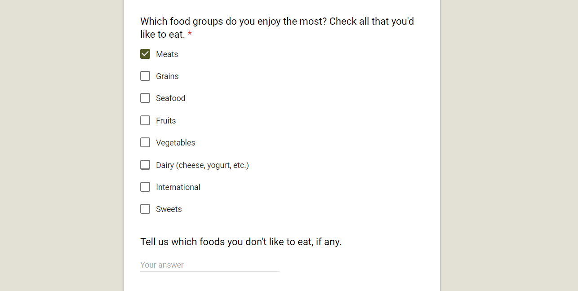Click the 'Fruits' label text

(166, 121)
